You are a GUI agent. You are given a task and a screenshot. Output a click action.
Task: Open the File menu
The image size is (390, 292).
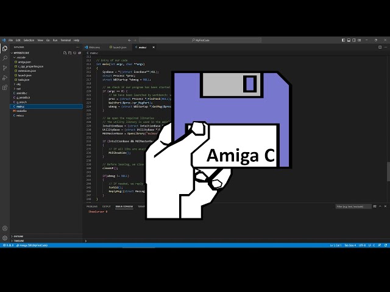coord(11,40)
